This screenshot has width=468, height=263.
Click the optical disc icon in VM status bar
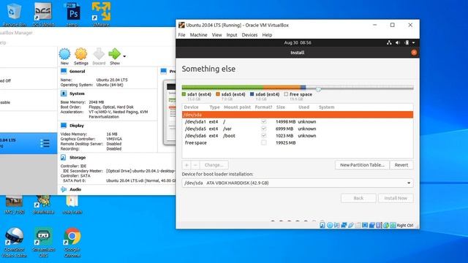point(330,225)
